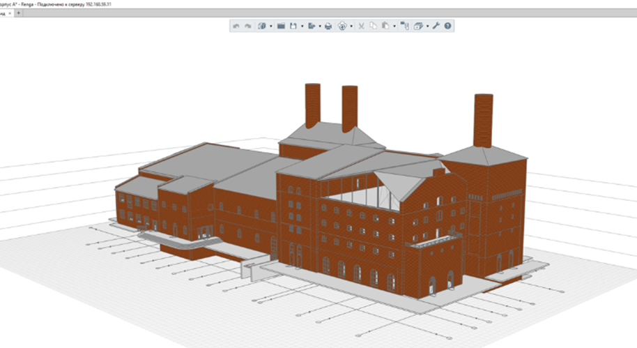Paste with the clipboard icon
Viewport: 637px width, 348px height.
click(x=385, y=26)
